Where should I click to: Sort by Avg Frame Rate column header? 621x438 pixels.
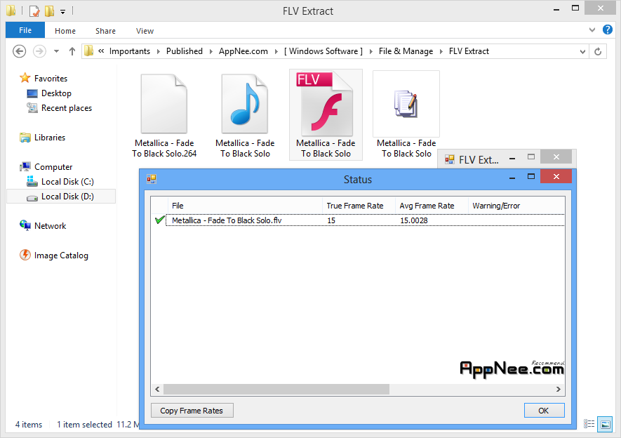(x=432, y=206)
